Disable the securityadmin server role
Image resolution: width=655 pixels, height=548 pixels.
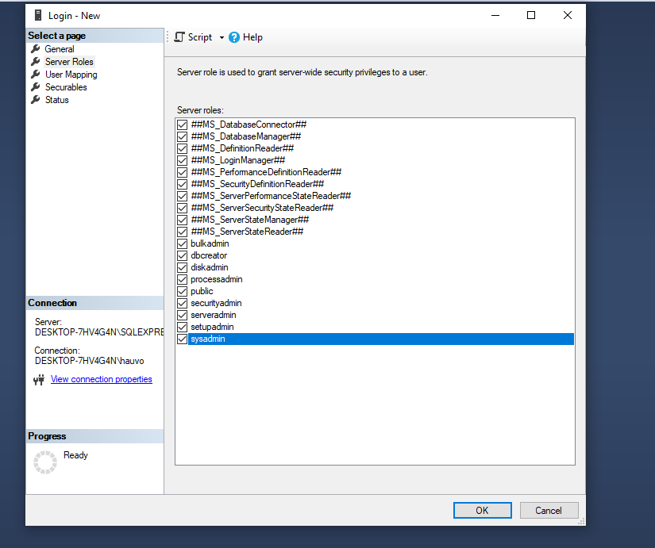tap(183, 303)
